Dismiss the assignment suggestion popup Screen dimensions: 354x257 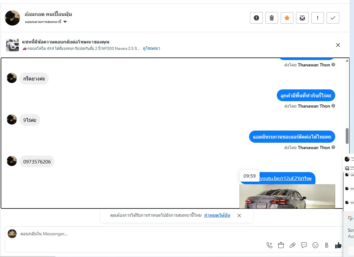click(239, 215)
